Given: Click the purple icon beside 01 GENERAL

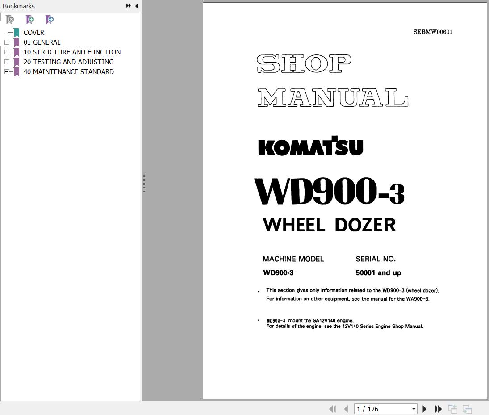Looking at the screenshot, I should pos(17,42).
